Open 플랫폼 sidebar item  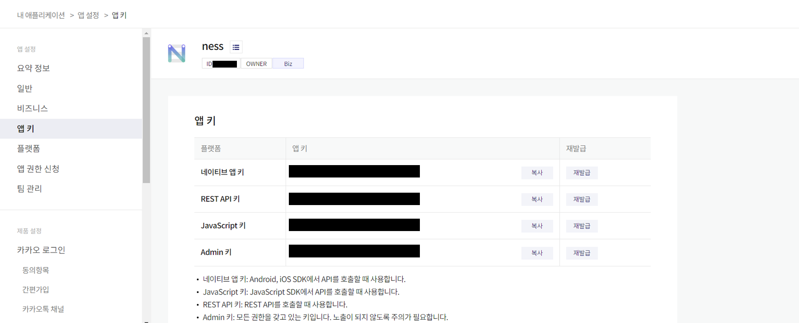[x=28, y=149]
